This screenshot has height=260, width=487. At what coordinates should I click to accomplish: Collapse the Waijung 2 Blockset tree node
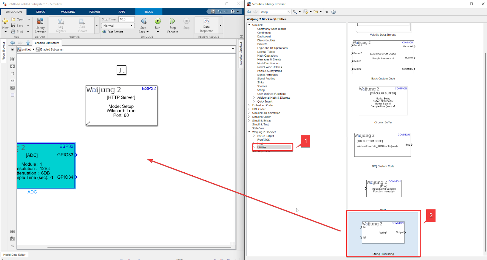tap(249, 132)
